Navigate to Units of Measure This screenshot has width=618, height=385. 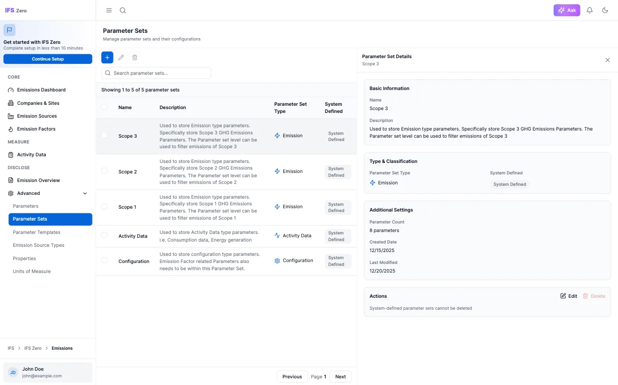click(x=32, y=272)
